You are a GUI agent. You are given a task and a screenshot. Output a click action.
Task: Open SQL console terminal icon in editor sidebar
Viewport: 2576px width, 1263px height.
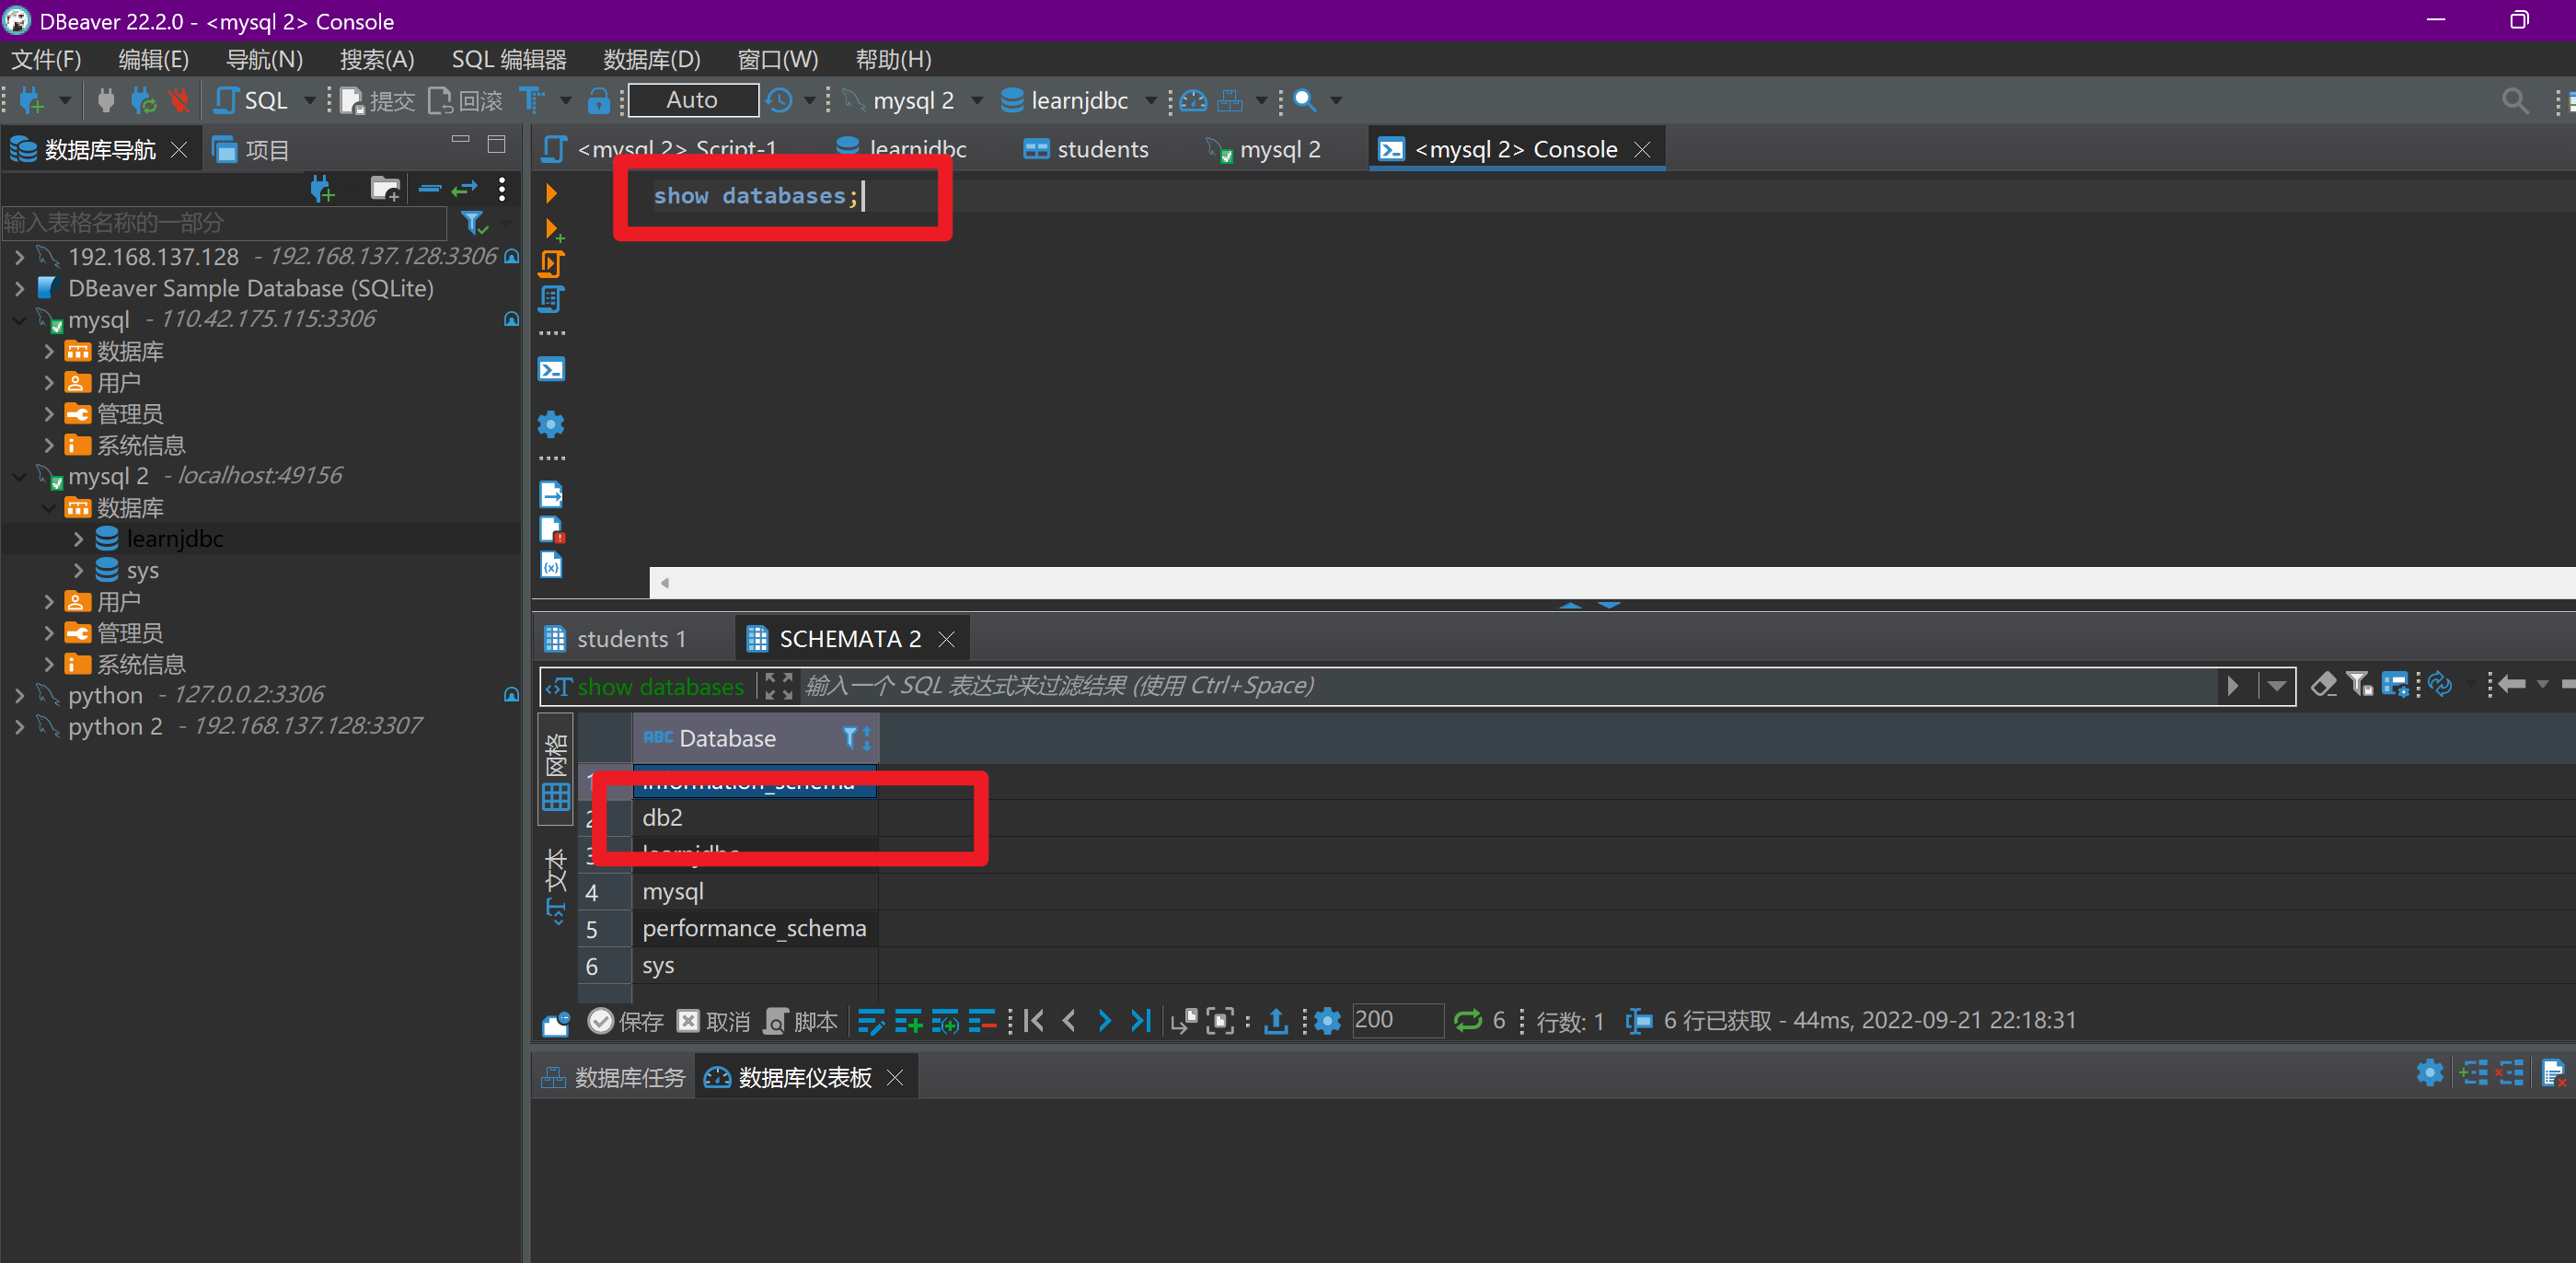tap(551, 370)
